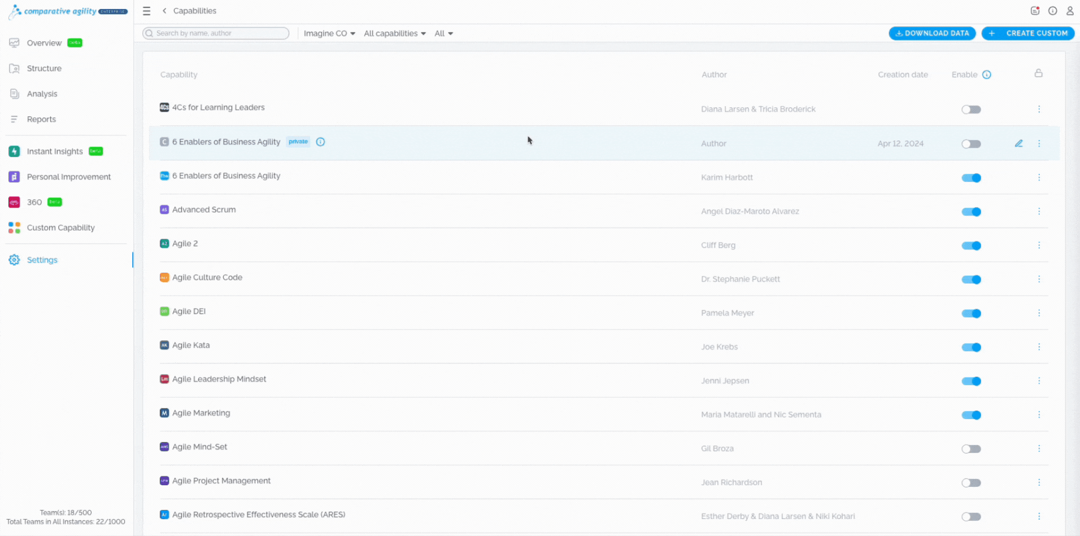The image size is (1080, 536).
Task: Turn on the Agile Mind-Set toggle
Action: [971, 449]
